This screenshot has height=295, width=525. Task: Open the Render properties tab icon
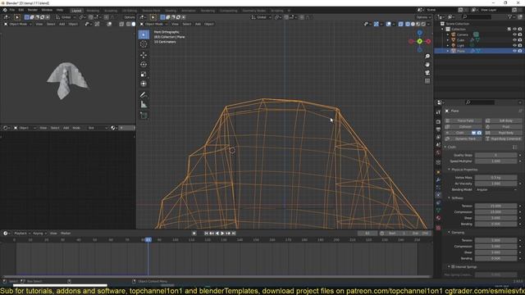click(x=438, y=122)
